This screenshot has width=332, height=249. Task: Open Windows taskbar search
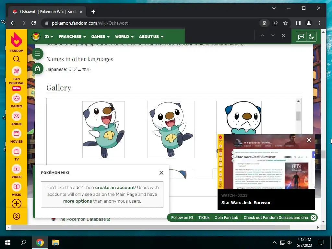(23, 243)
